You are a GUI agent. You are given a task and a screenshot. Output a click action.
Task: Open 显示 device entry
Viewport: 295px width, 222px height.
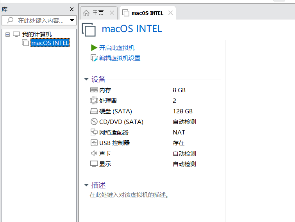pos(105,164)
